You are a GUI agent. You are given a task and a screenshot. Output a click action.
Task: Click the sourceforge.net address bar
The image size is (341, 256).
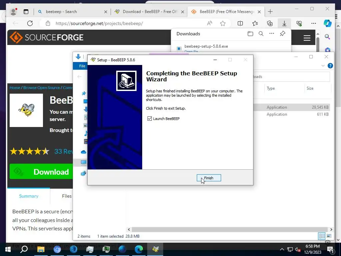coord(99,24)
